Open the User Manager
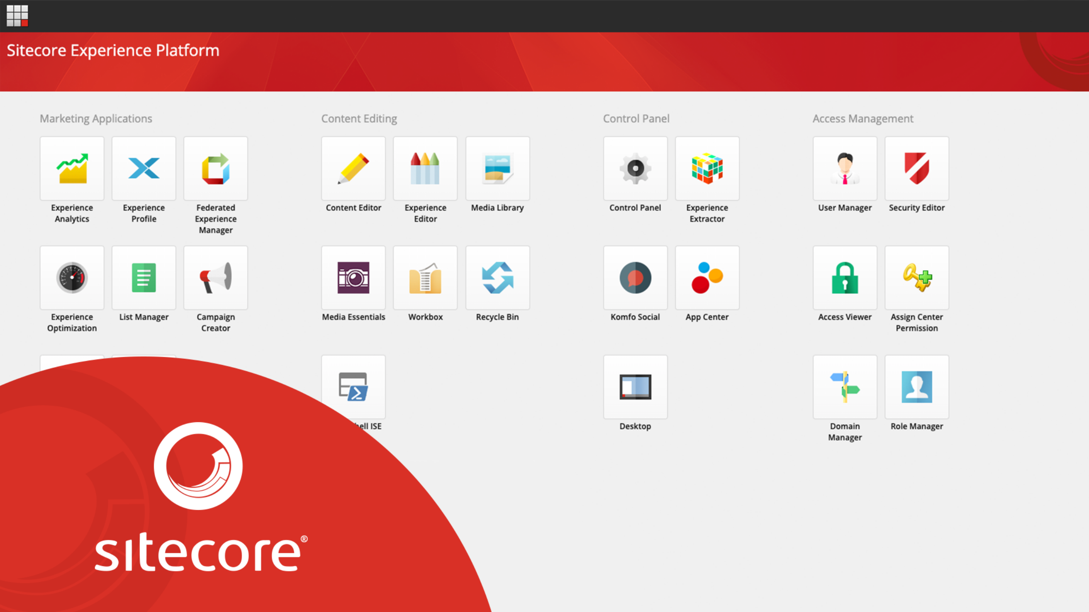This screenshot has width=1089, height=612. point(845,168)
